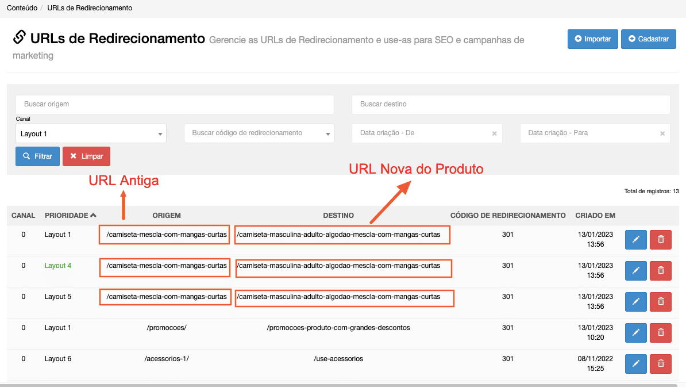Viewport: 686px width, 387px height.
Task: Delete the Layout 5 redirect row
Action: pyautogui.click(x=661, y=302)
